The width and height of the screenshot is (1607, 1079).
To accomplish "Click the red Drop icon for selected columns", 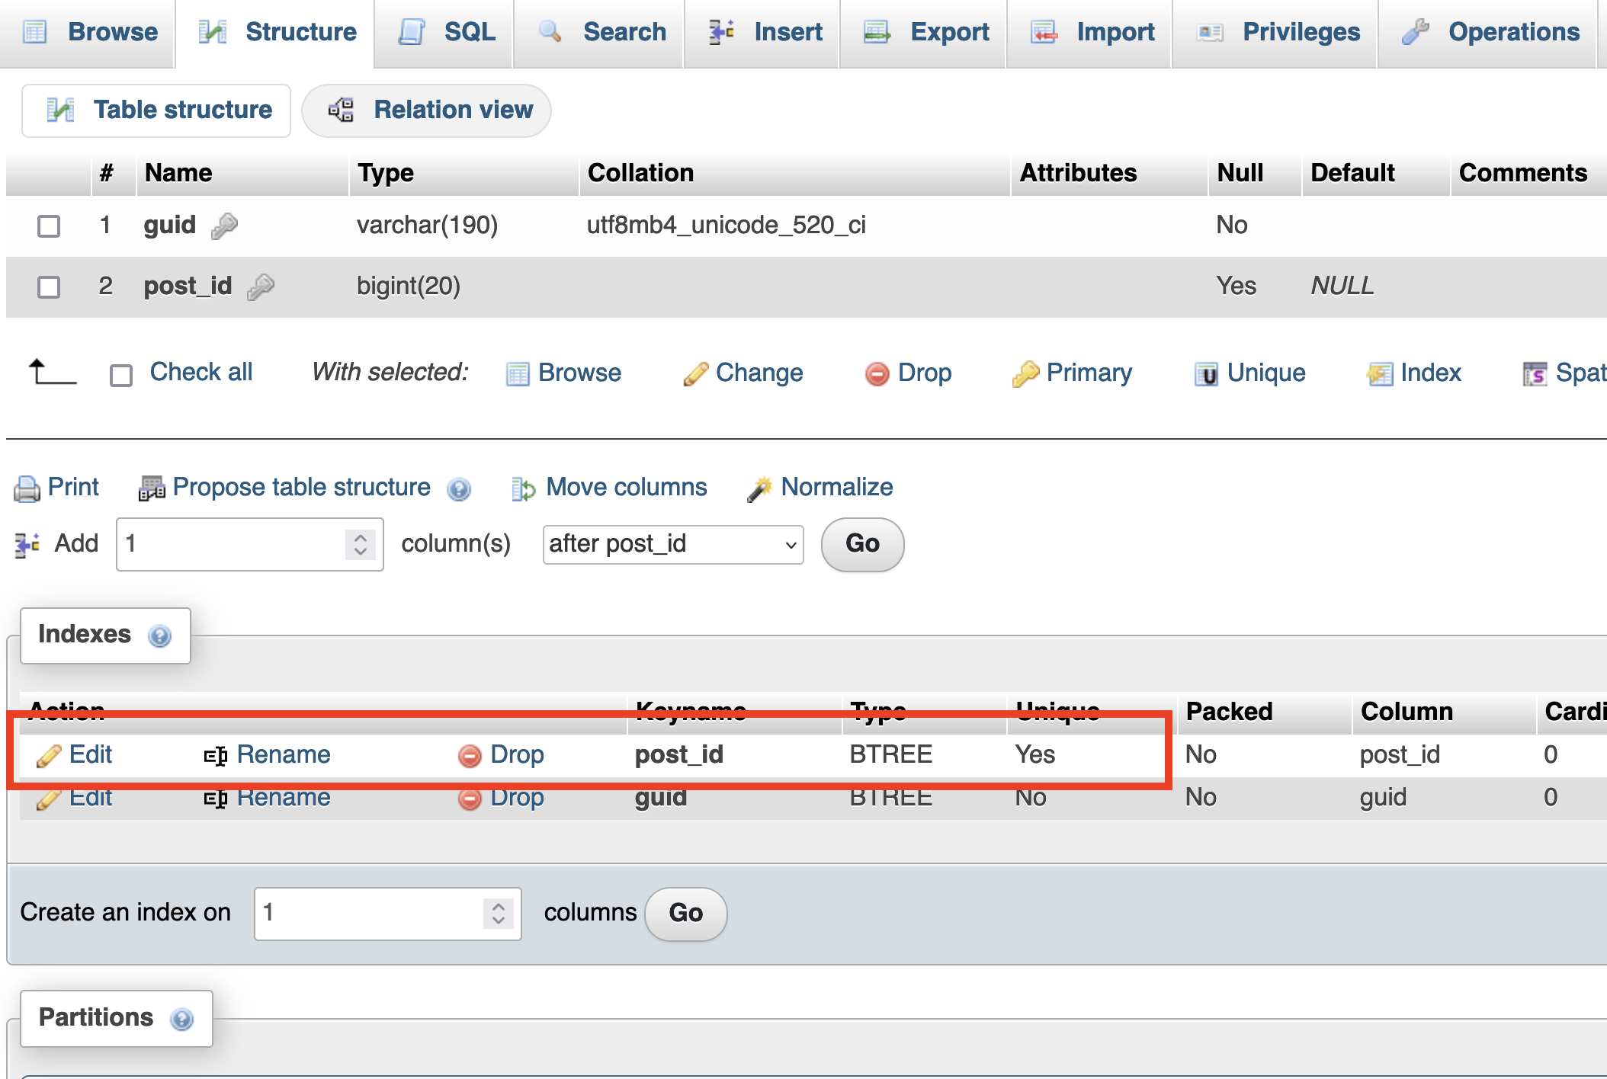I will point(877,374).
